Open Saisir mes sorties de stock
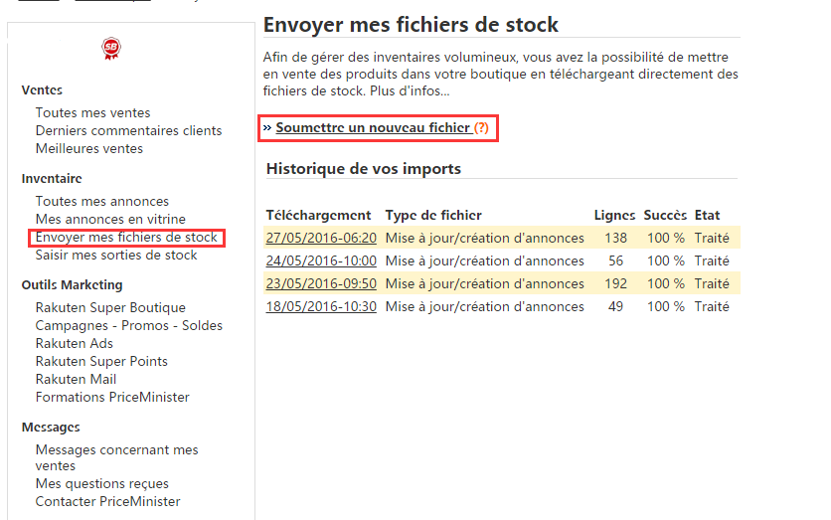Viewport: 831px width, 520px height. coord(115,256)
